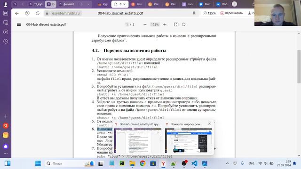The width and height of the screenshot is (301, 169).
Task: Switch to the финмат tab group
Action: click(x=66, y=4)
